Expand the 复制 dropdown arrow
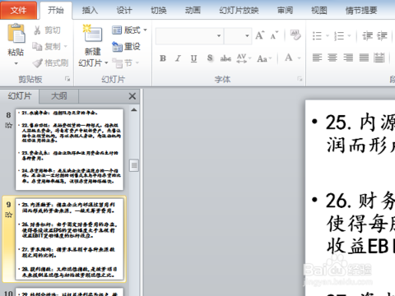This screenshot has height=296, width=395. [x=65, y=46]
